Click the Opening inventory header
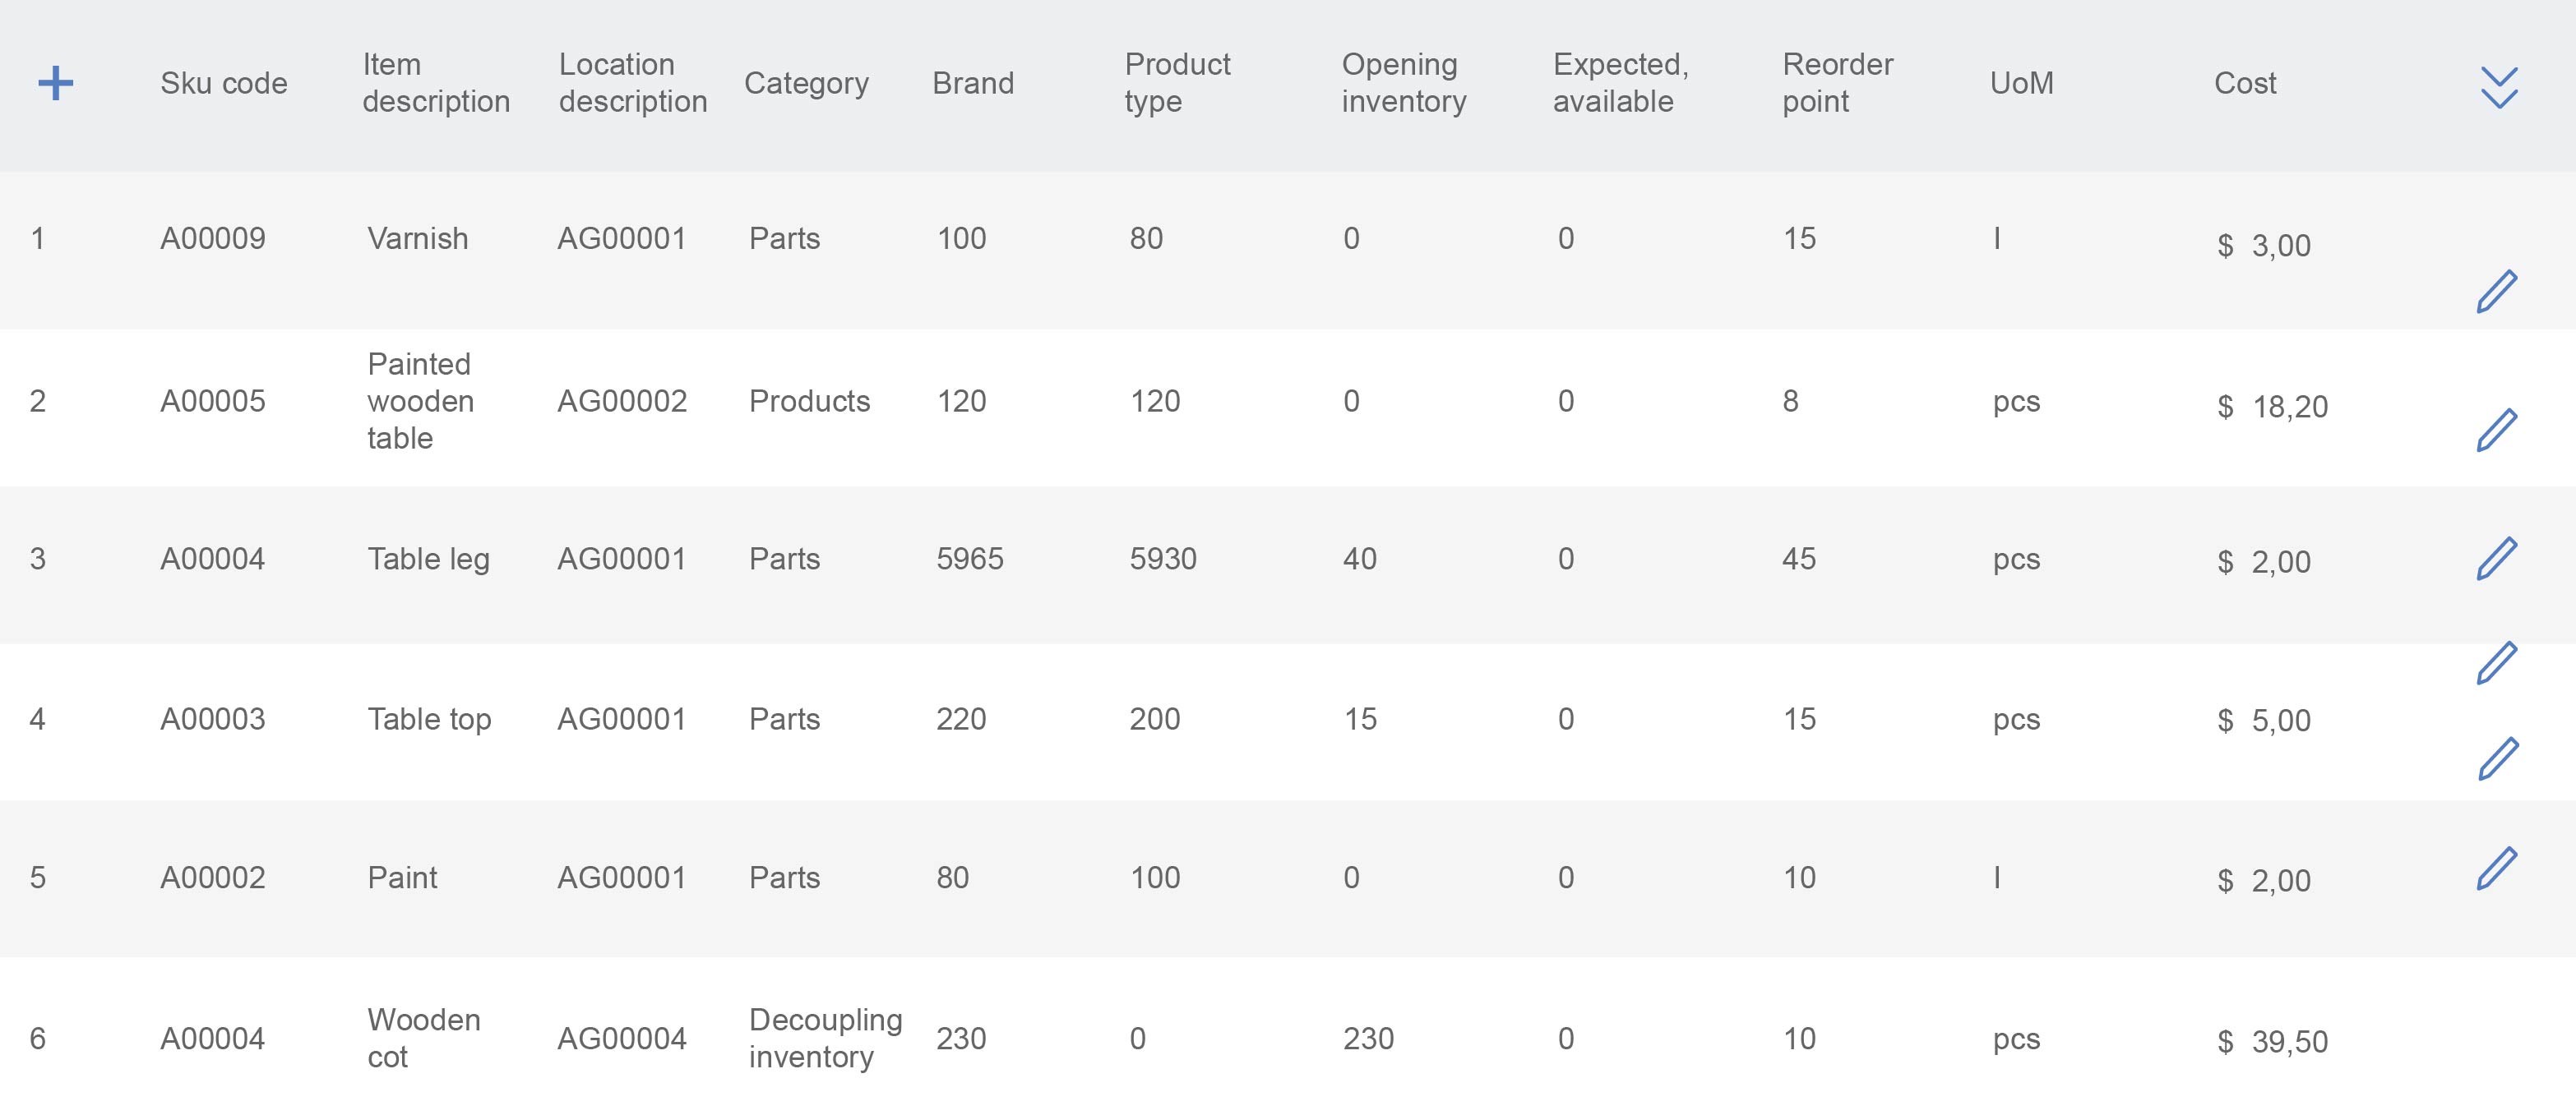Screen dimensions: 2576x1115 point(1404,83)
